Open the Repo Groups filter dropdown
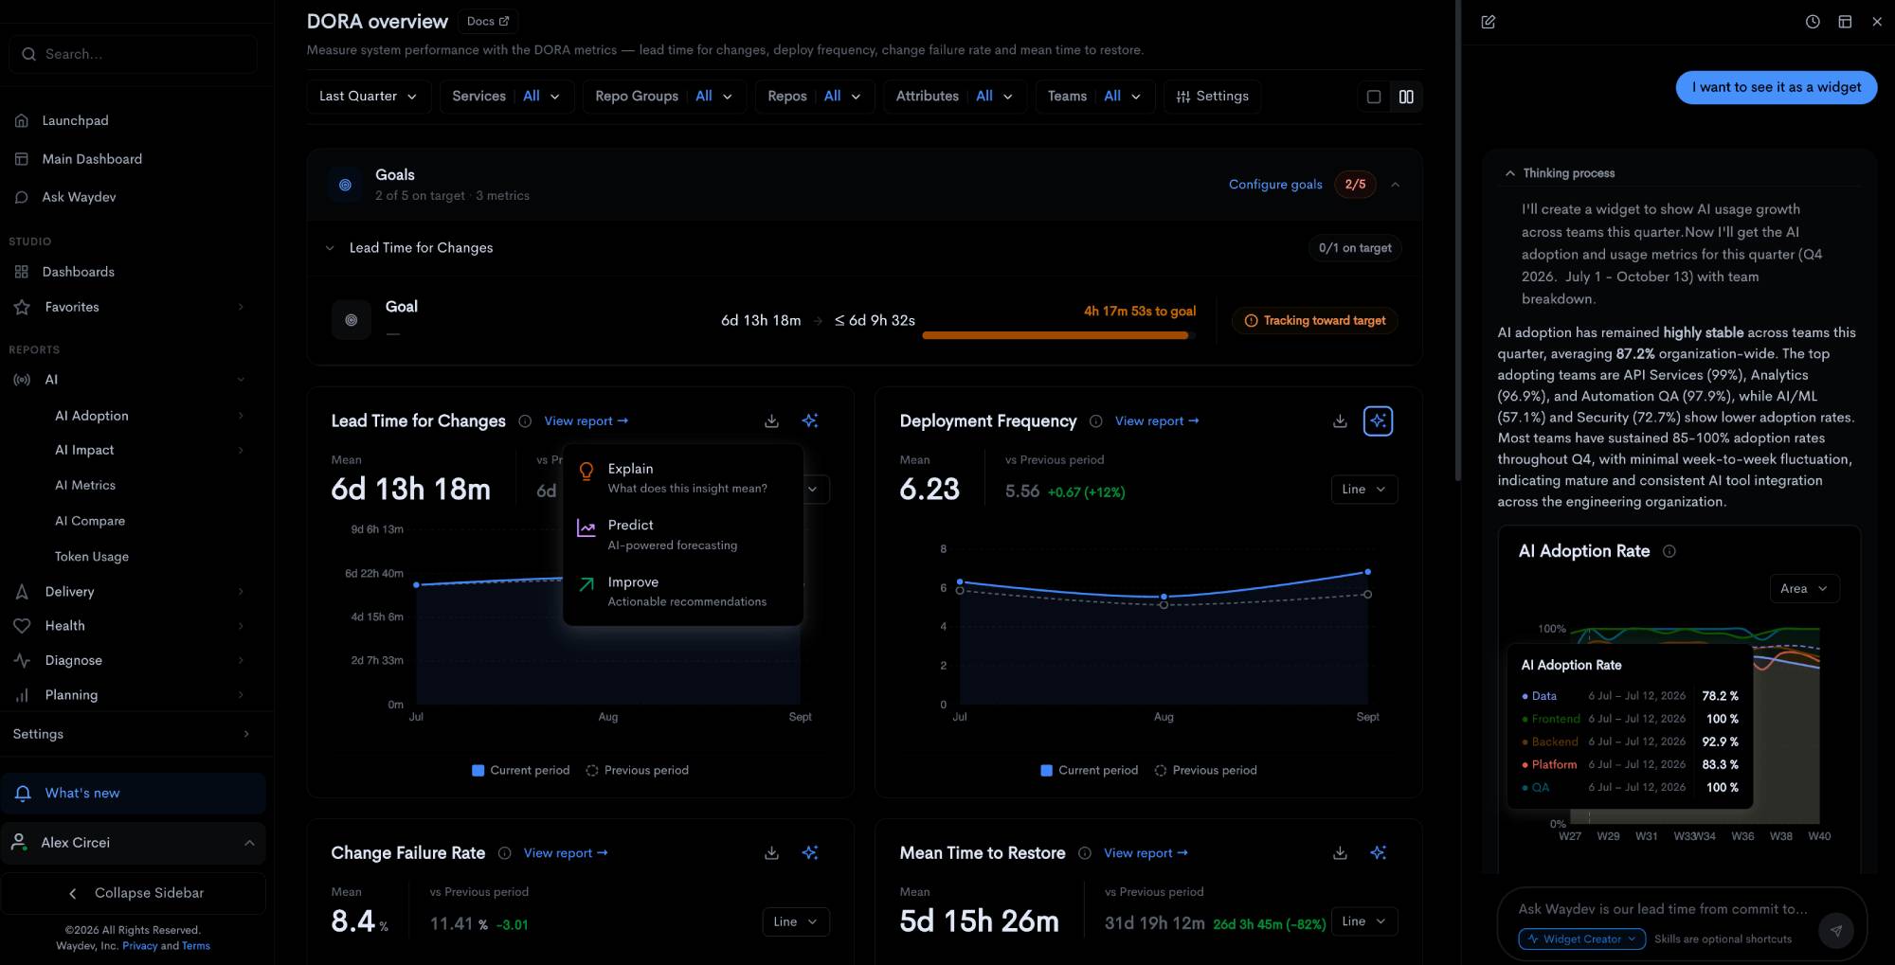Viewport: 1895px width, 965px height. pyautogui.click(x=664, y=97)
